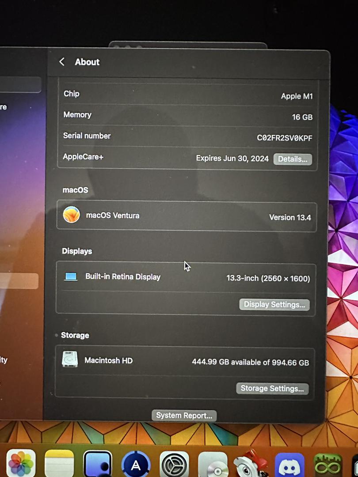The width and height of the screenshot is (358, 477).
Task: Select the Chip row label
Action: (72, 94)
